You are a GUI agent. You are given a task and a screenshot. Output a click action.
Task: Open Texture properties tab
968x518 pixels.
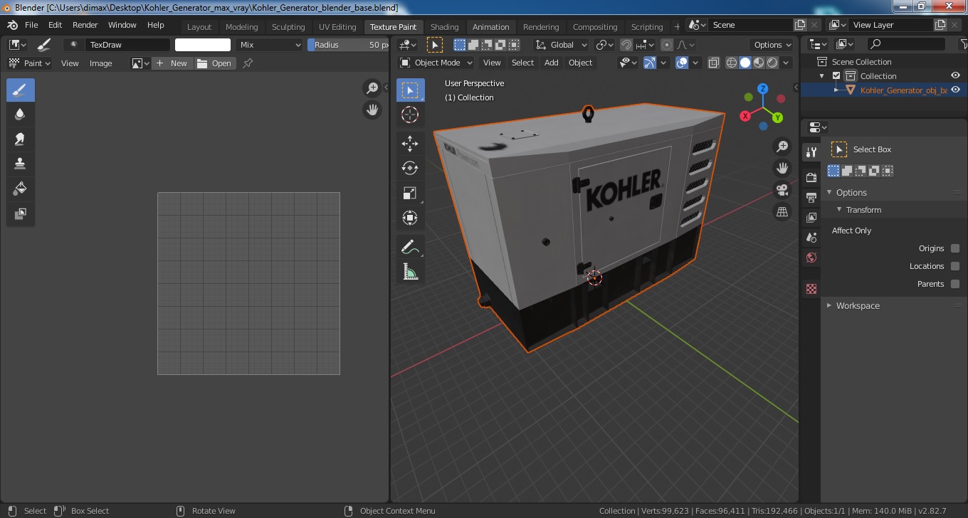pyautogui.click(x=811, y=289)
